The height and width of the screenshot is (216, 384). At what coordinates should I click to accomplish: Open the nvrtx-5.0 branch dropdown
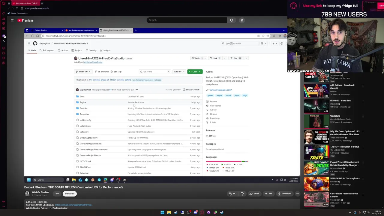tap(83, 72)
